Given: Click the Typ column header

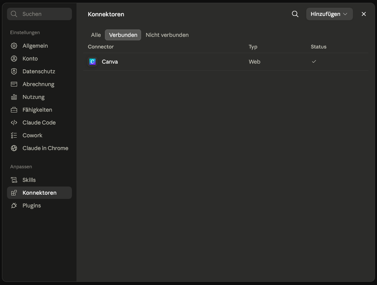Looking at the screenshot, I should pyautogui.click(x=253, y=47).
